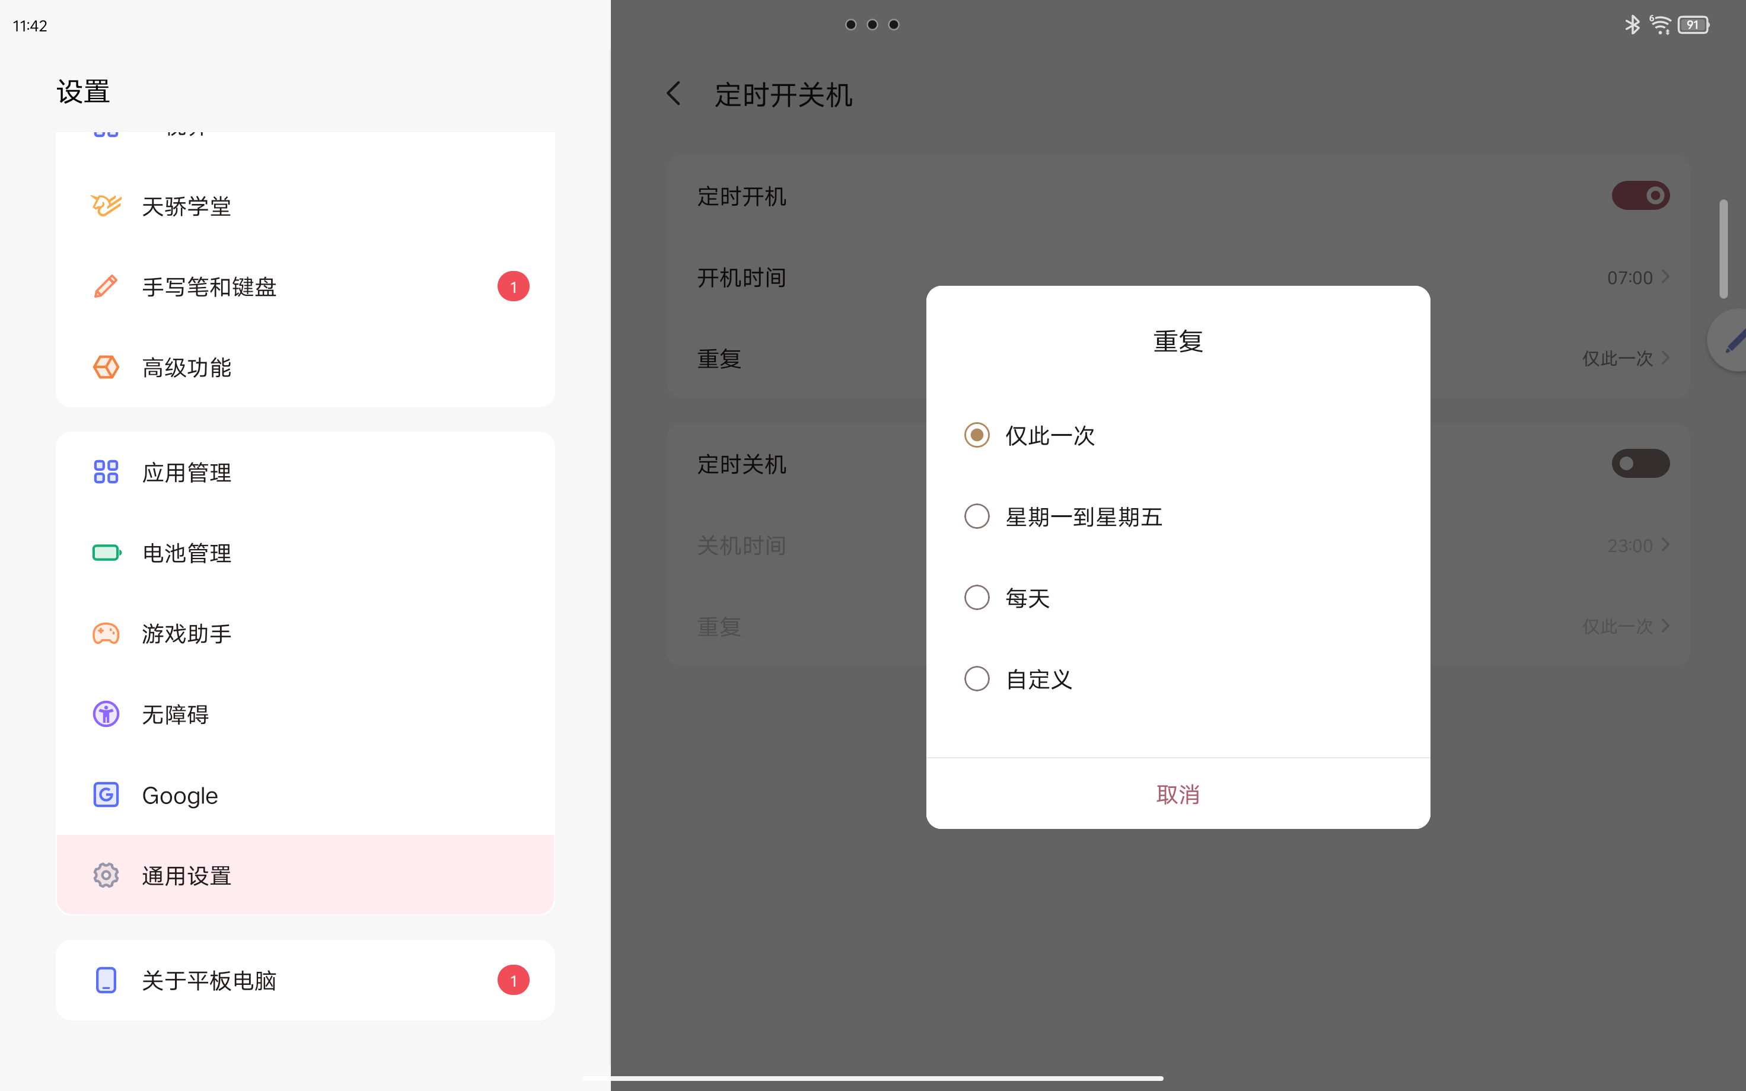
Task: Open 关于平板电脑 settings entry
Action: pyautogui.click(x=305, y=980)
